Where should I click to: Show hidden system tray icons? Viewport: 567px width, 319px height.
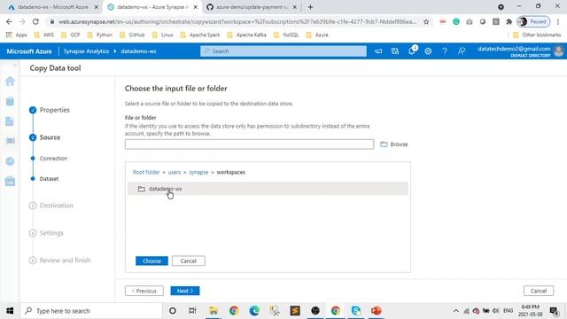click(x=456, y=311)
